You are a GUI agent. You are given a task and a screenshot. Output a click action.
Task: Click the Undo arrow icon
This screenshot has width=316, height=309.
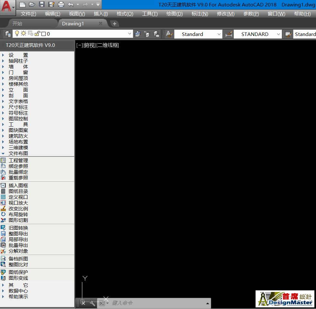click(71, 4)
